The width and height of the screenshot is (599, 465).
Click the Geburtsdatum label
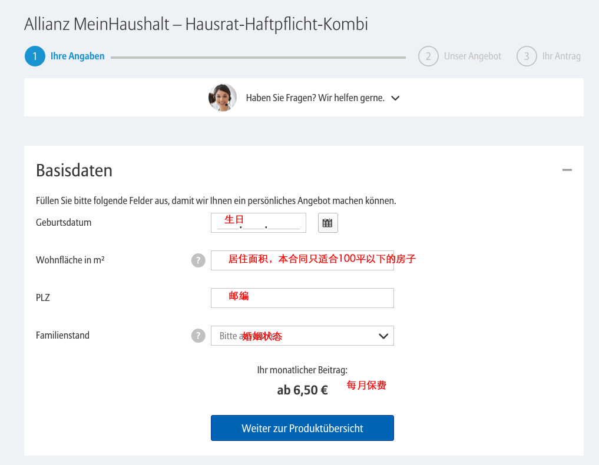point(64,223)
